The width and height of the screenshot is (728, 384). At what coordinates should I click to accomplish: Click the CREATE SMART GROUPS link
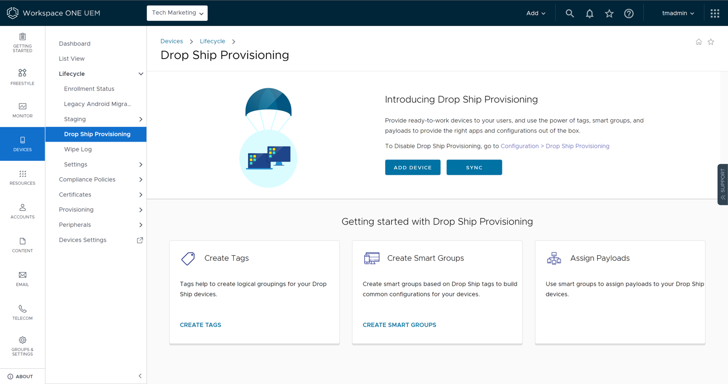click(399, 324)
